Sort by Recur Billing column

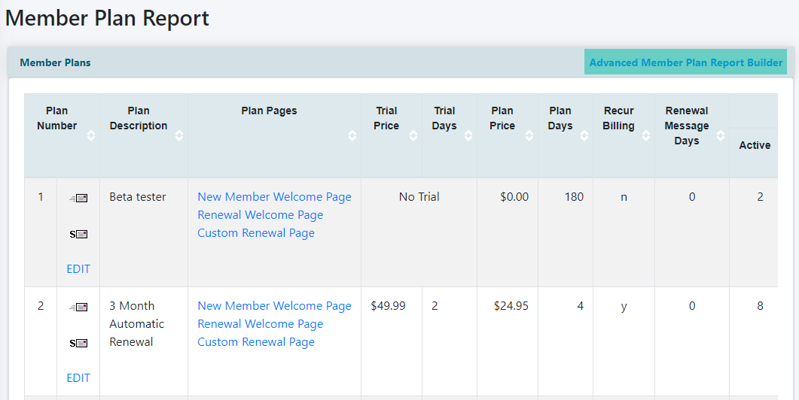(646, 135)
